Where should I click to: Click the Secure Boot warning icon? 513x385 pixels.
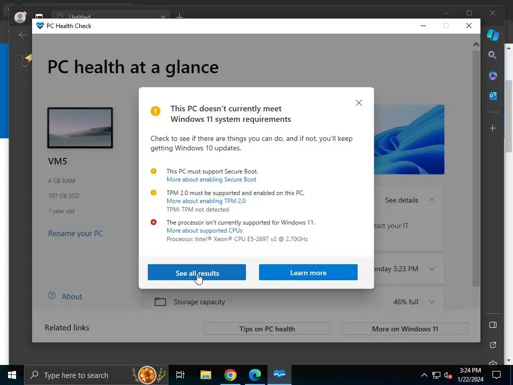point(153,171)
